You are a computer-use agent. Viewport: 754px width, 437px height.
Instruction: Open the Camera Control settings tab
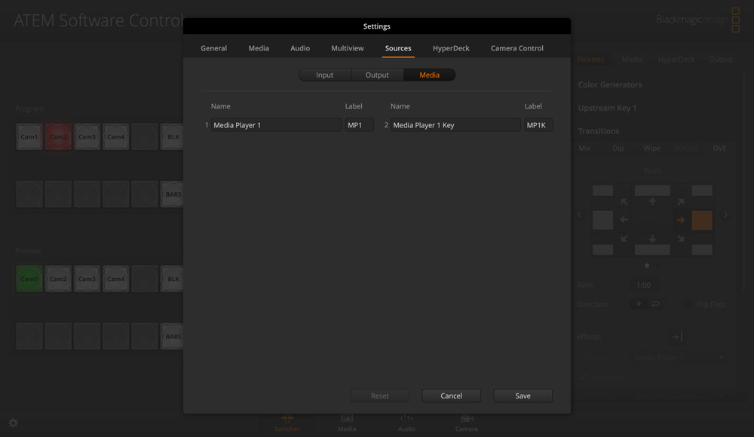517,48
